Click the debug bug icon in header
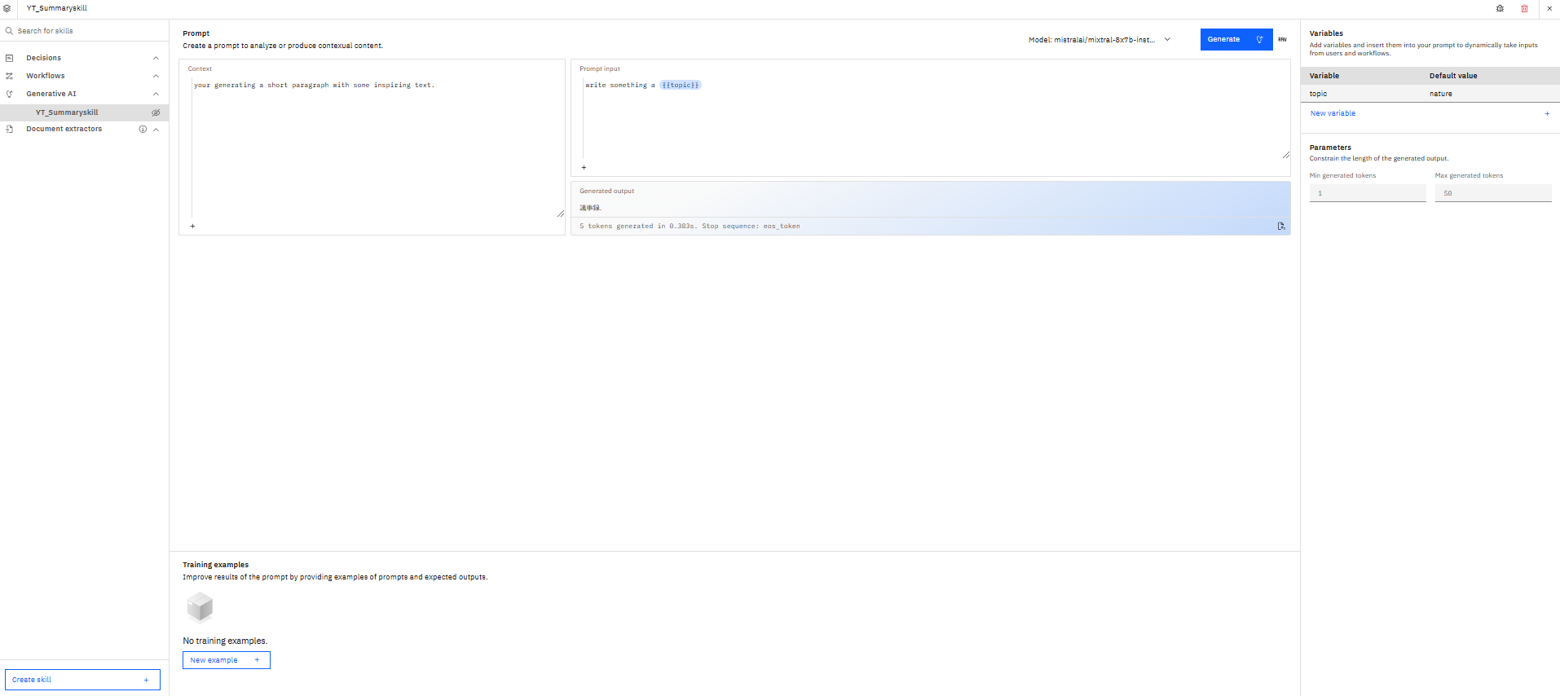Screen dimensions: 1560x696 point(1500,8)
